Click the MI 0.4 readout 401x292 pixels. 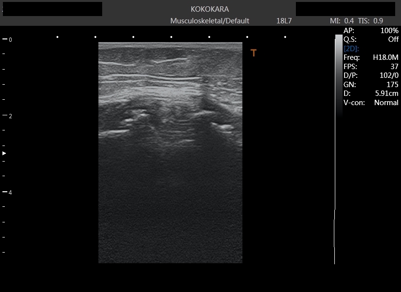pos(342,21)
